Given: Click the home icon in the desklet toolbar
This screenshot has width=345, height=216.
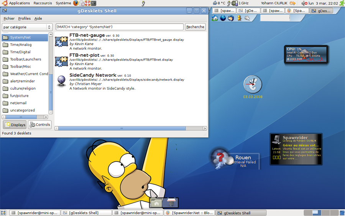Looking at the screenshot, I should point(215,18).
